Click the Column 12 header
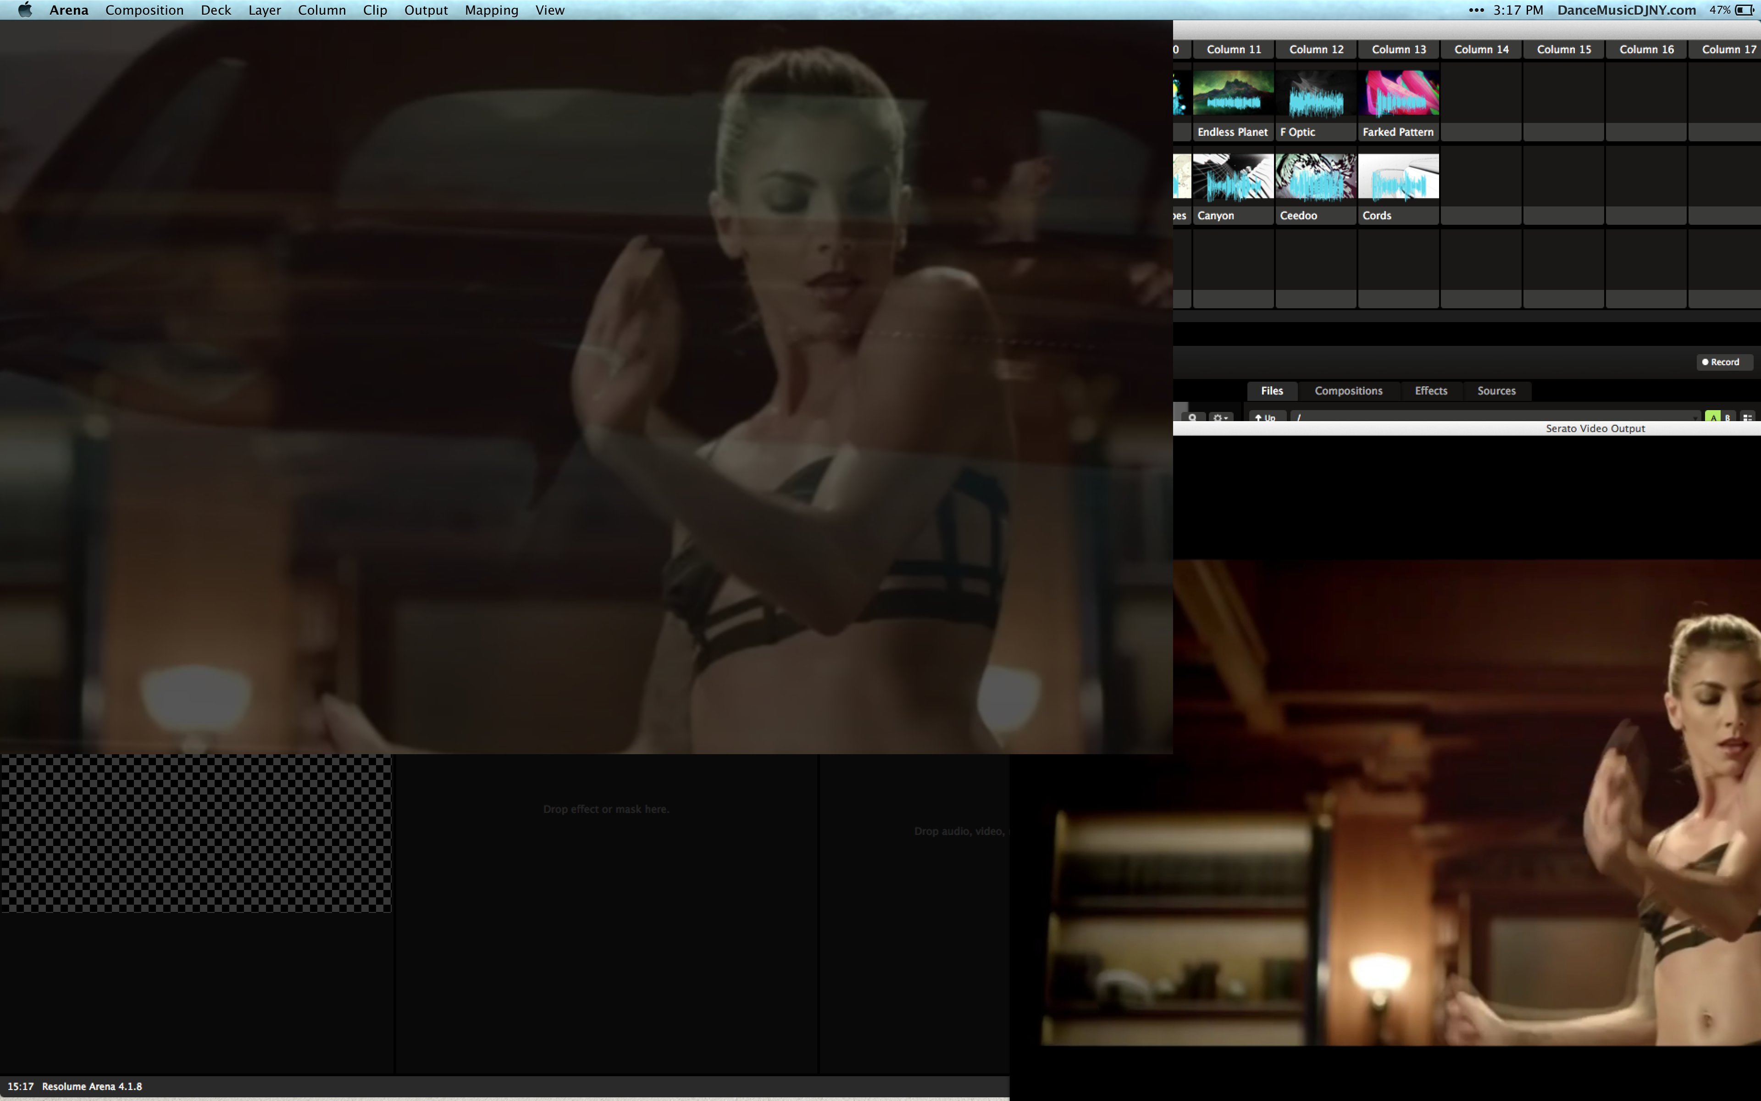 (x=1316, y=50)
